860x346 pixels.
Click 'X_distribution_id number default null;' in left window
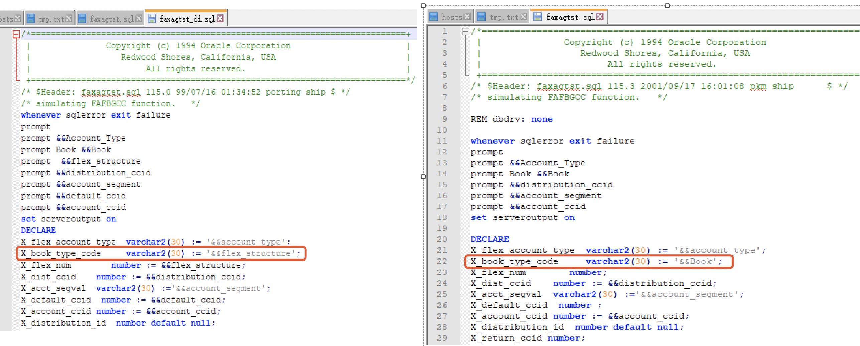point(118,323)
